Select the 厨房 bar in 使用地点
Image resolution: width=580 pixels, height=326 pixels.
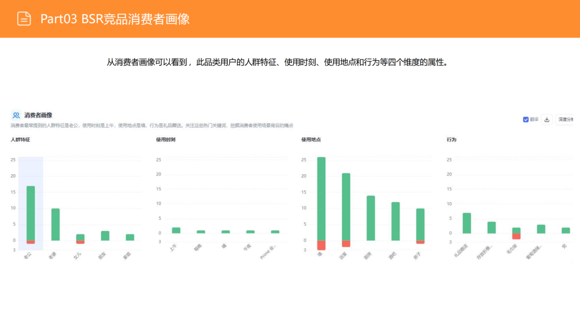(x=371, y=218)
